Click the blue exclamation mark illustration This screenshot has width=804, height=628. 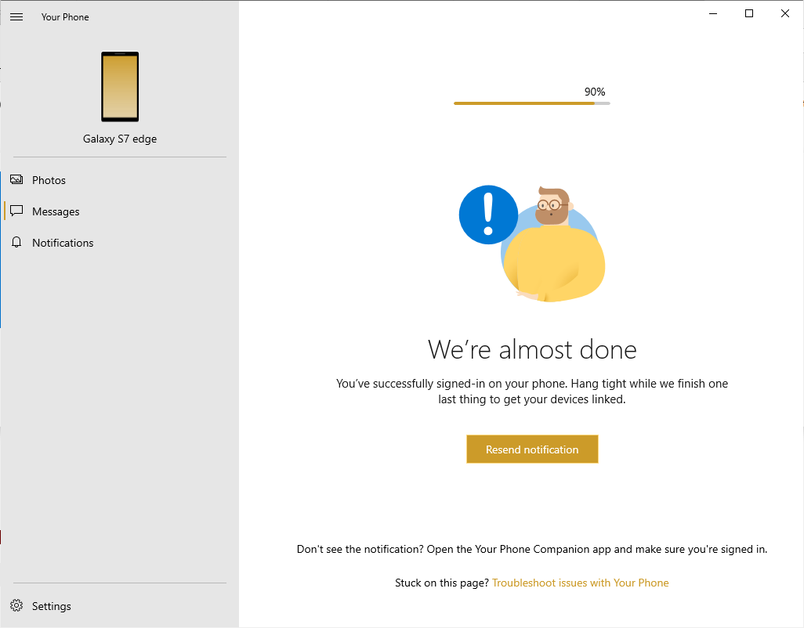[488, 215]
